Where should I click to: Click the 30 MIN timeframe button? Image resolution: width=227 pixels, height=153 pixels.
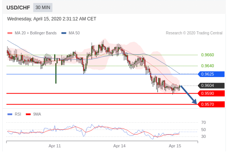pyautogui.click(x=43, y=8)
